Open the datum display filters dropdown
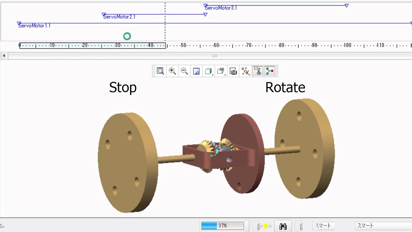The width and height of the screenshot is (412, 232). 246,71
